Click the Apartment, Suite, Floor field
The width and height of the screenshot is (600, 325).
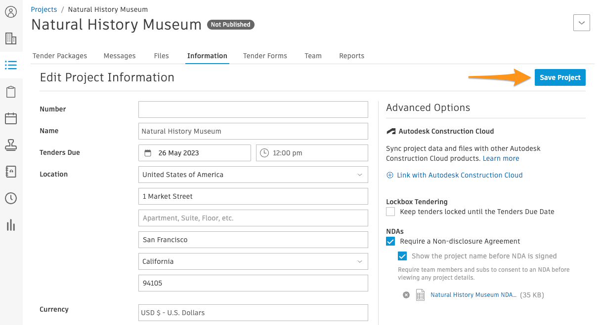click(253, 218)
